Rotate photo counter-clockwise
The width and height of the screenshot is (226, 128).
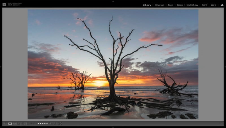[51, 123]
